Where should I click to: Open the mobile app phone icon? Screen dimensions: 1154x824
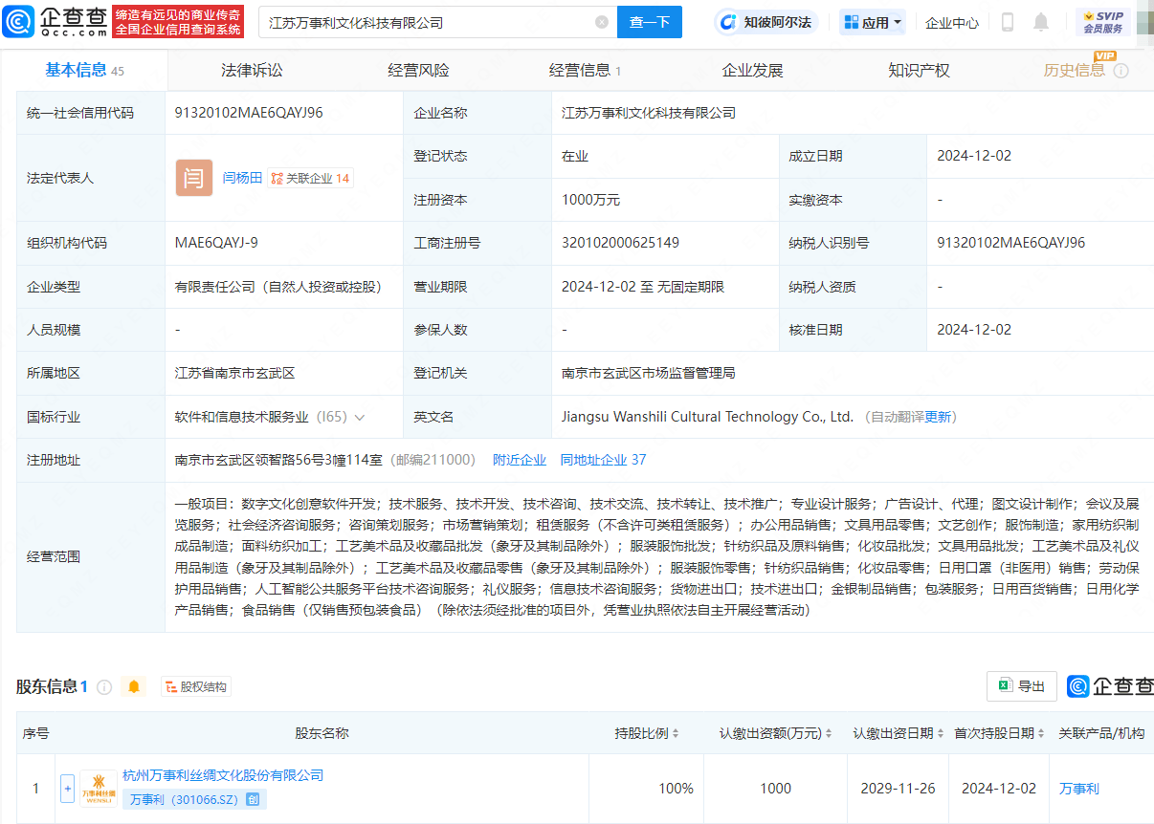point(1008,22)
